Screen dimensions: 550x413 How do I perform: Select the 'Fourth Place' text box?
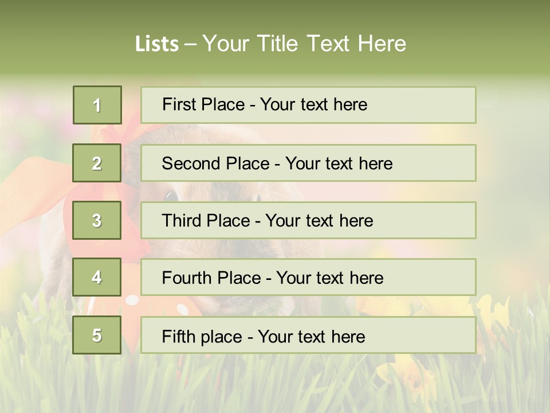tap(308, 278)
